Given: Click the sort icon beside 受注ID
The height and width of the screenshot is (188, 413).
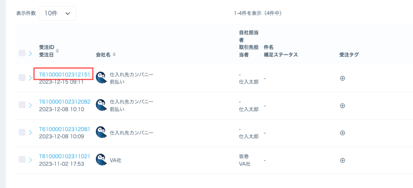Looking at the screenshot, I should tap(57, 51).
